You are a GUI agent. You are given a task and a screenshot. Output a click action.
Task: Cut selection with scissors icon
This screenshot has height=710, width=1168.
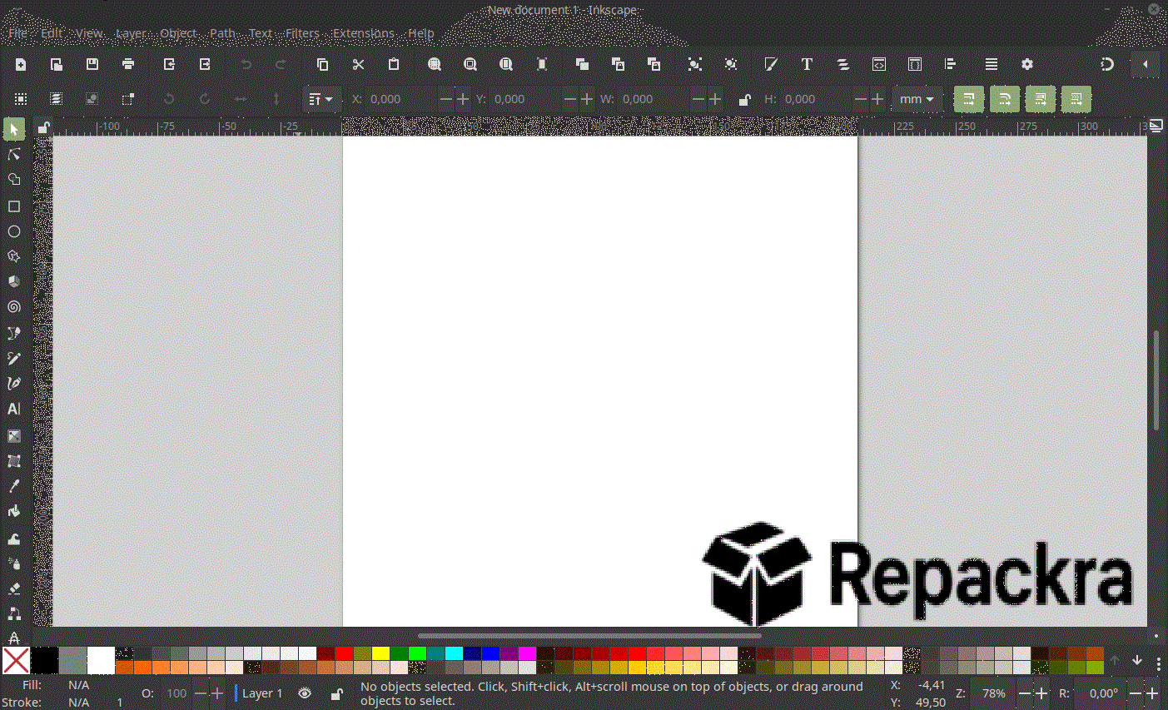[x=359, y=64]
